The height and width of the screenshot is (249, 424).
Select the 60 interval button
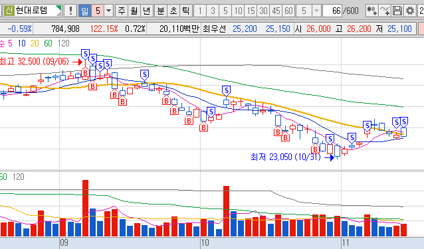tap(289, 11)
